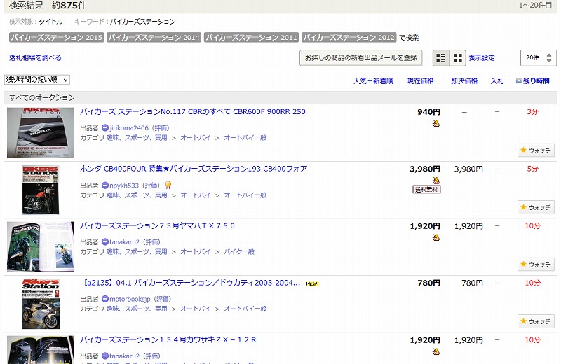Image resolution: width=561 pixels, height=364 pixels.
Task: Open the CB400FOUR magazine cover thumbnail
Action: pos(41,190)
